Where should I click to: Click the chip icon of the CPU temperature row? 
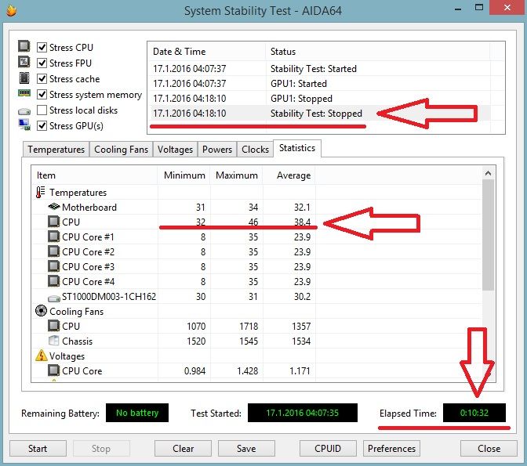click(53, 222)
